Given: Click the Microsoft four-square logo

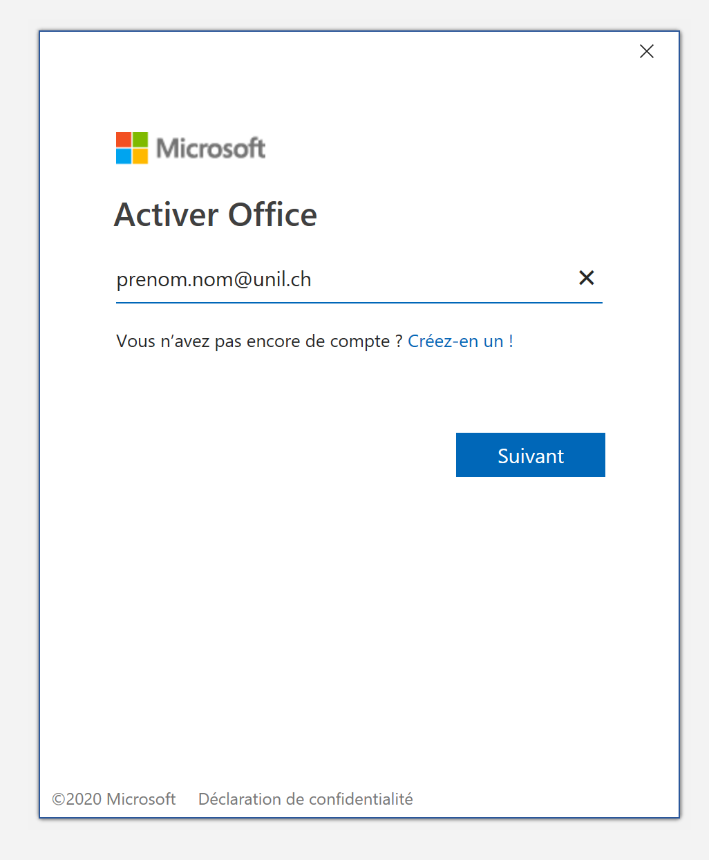Looking at the screenshot, I should pyautogui.click(x=132, y=148).
